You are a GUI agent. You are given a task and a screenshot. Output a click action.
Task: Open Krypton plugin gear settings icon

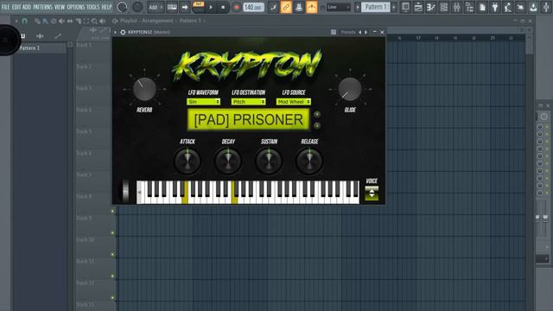point(123,32)
